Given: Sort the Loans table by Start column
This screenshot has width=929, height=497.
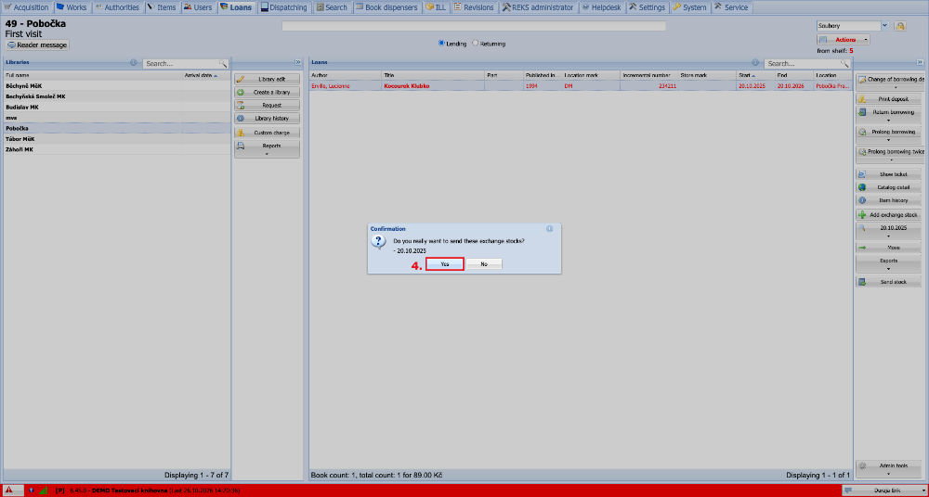Looking at the screenshot, I should pyautogui.click(x=755, y=75).
